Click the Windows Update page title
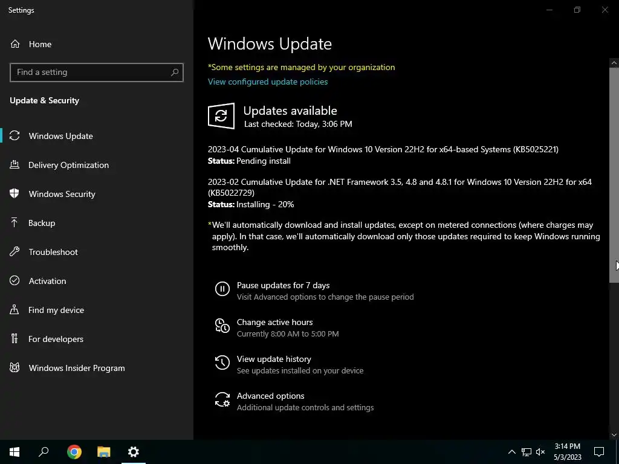This screenshot has height=464, width=619. click(270, 43)
